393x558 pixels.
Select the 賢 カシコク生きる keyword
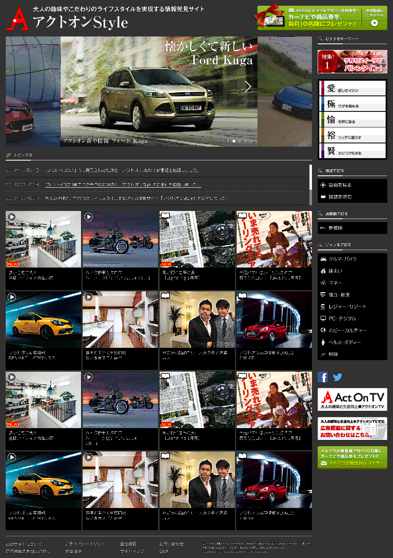tap(352, 150)
